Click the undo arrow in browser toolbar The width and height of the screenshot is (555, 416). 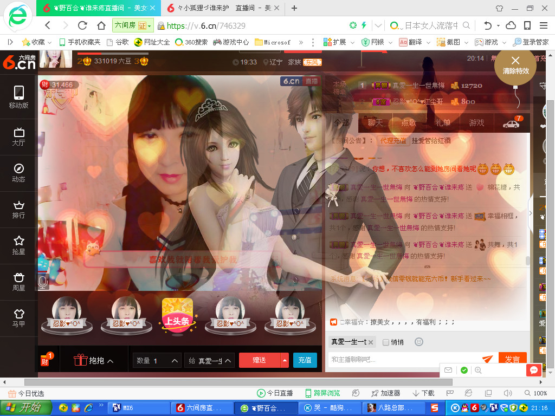point(488,25)
